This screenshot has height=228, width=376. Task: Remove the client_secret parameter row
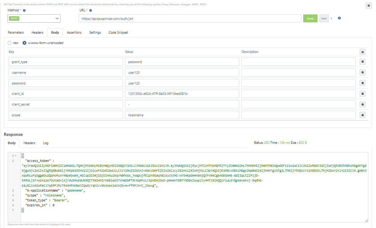click(x=363, y=104)
